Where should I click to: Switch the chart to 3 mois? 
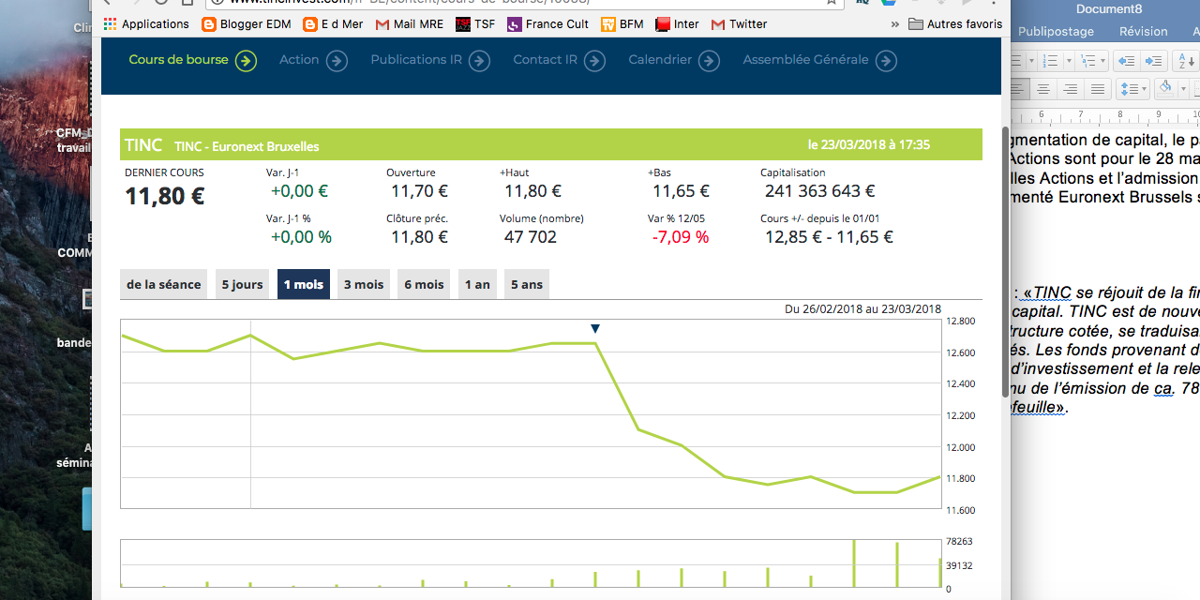click(364, 284)
